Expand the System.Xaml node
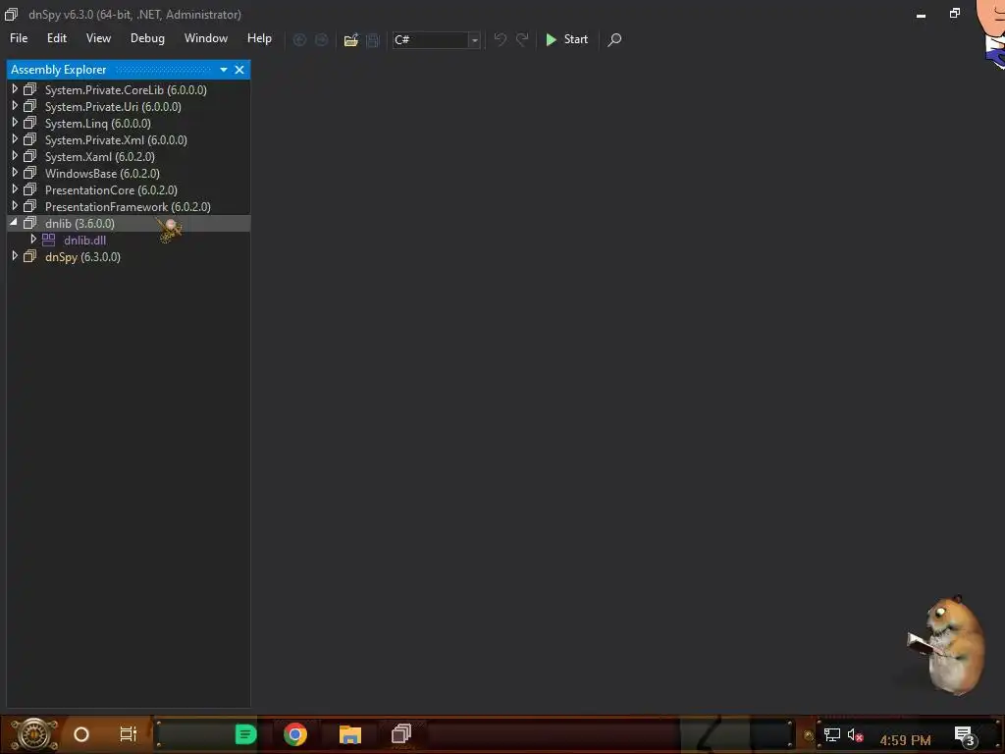Viewport: 1005px width, 754px height. click(15, 156)
